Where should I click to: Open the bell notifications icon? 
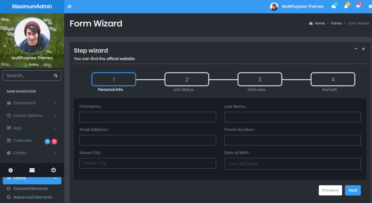(346, 7)
